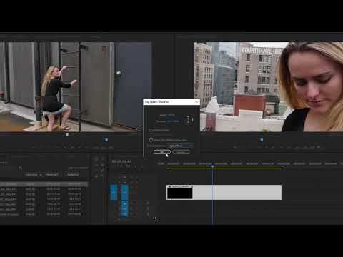This screenshot has width=343, height=257.
Task: Open the Time Interpolation dropdown
Action: [181, 146]
